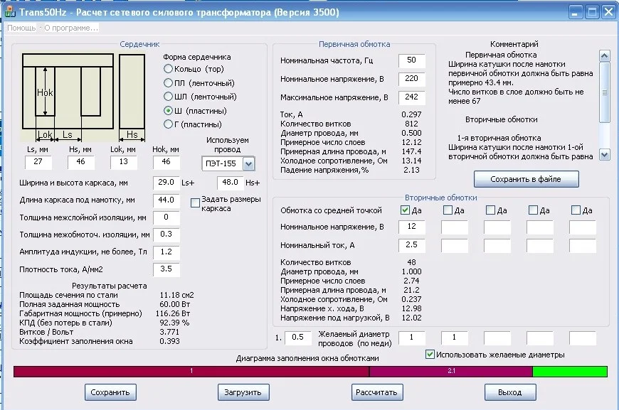Check the fourth winding center-tap Да checkbox
The image size is (619, 410).
pyautogui.click(x=534, y=210)
